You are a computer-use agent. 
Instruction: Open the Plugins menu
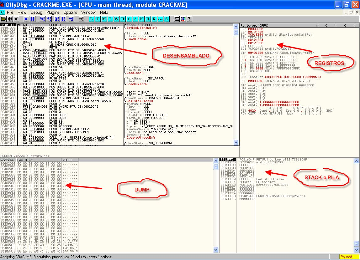53,13
